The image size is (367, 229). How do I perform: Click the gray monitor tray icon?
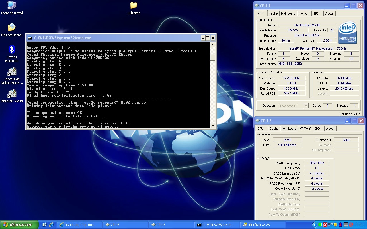click(x=346, y=225)
